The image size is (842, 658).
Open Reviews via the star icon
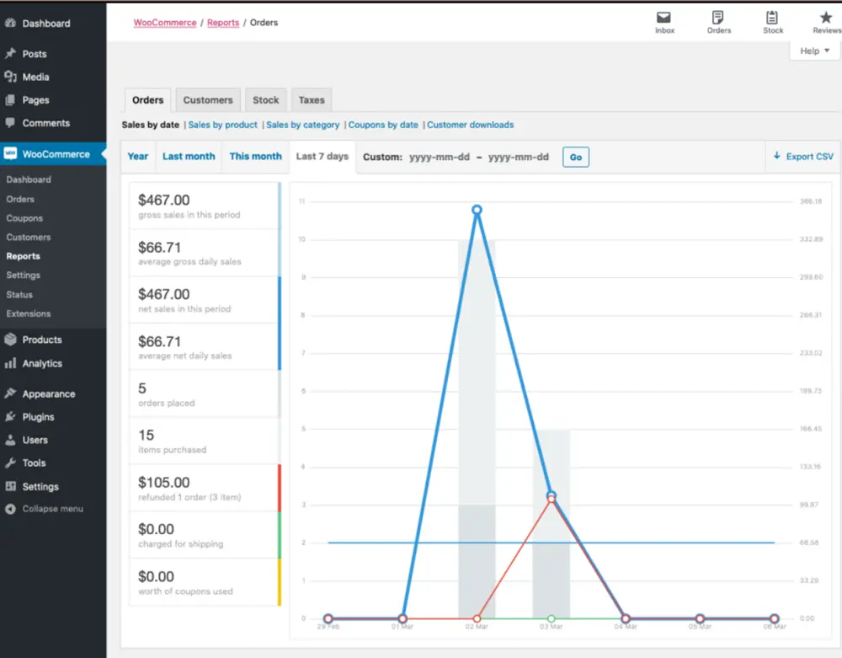[x=823, y=19]
